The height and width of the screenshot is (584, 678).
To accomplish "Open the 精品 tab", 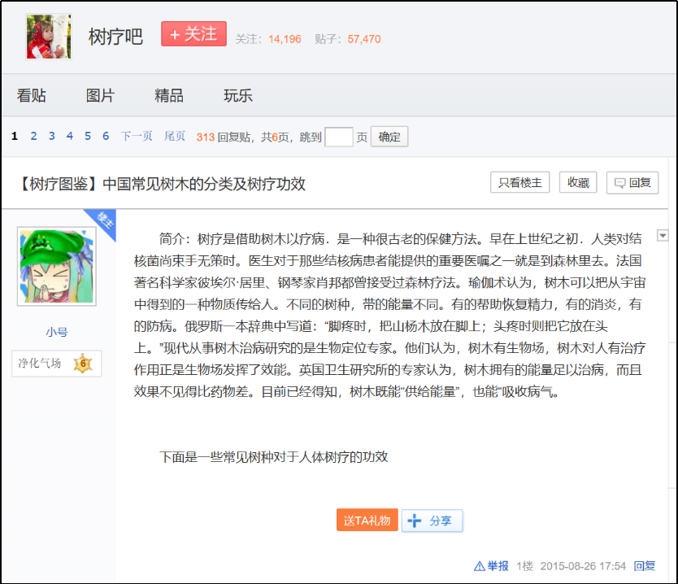I will (x=169, y=95).
